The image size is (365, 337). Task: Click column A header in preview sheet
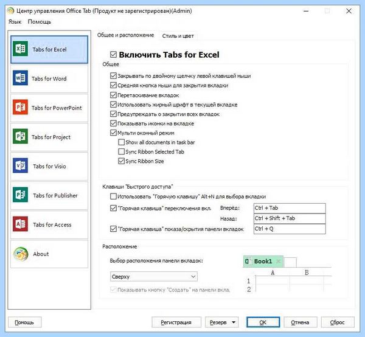click(273, 273)
